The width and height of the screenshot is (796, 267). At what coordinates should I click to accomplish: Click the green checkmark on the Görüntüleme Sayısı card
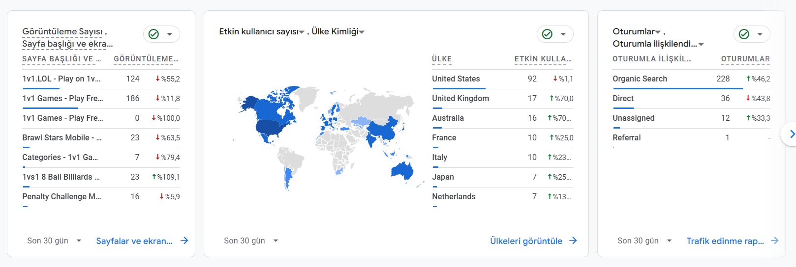click(153, 34)
